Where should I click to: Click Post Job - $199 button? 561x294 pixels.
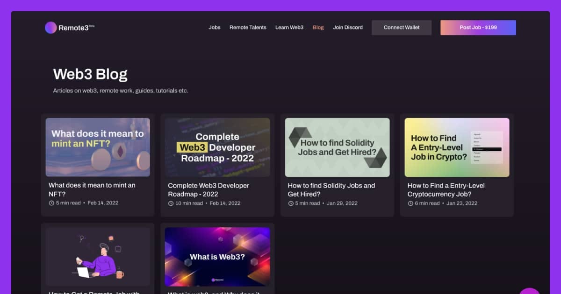click(x=478, y=28)
